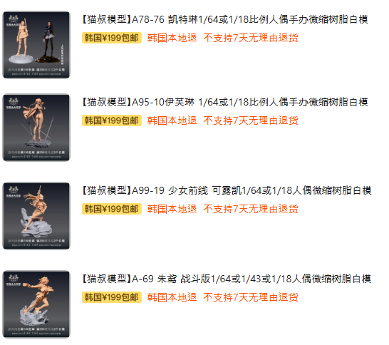Click the A99-19 少女前线 可露凯 title
This screenshot has width=389, height=345.
click(227, 190)
